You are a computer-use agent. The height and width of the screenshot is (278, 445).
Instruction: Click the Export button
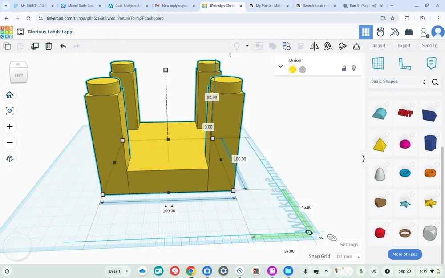coord(404,46)
